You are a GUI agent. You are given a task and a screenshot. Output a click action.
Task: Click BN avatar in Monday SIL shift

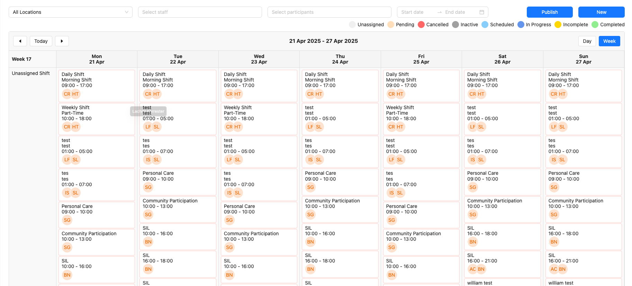click(x=67, y=275)
